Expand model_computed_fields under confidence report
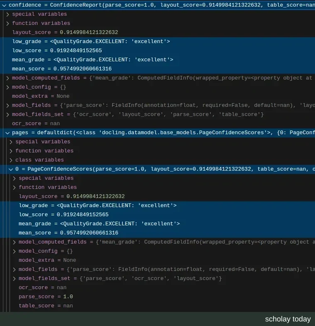 pyautogui.click(x=7, y=78)
